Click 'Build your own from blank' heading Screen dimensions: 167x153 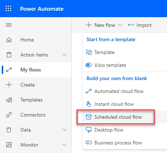(x=117, y=78)
